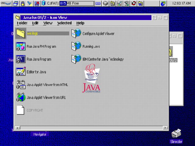The image size is (195, 146).
Task: Open the Folder menu
Action: click(x=22, y=23)
